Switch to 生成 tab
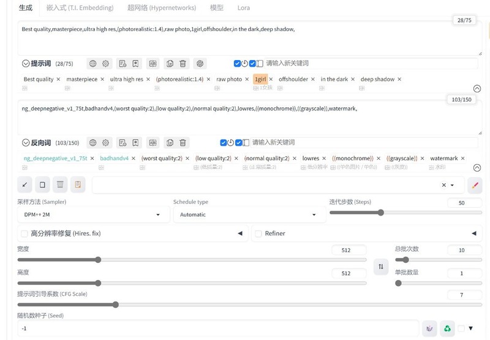Screen dimensions: 490x340 [x=26, y=8]
